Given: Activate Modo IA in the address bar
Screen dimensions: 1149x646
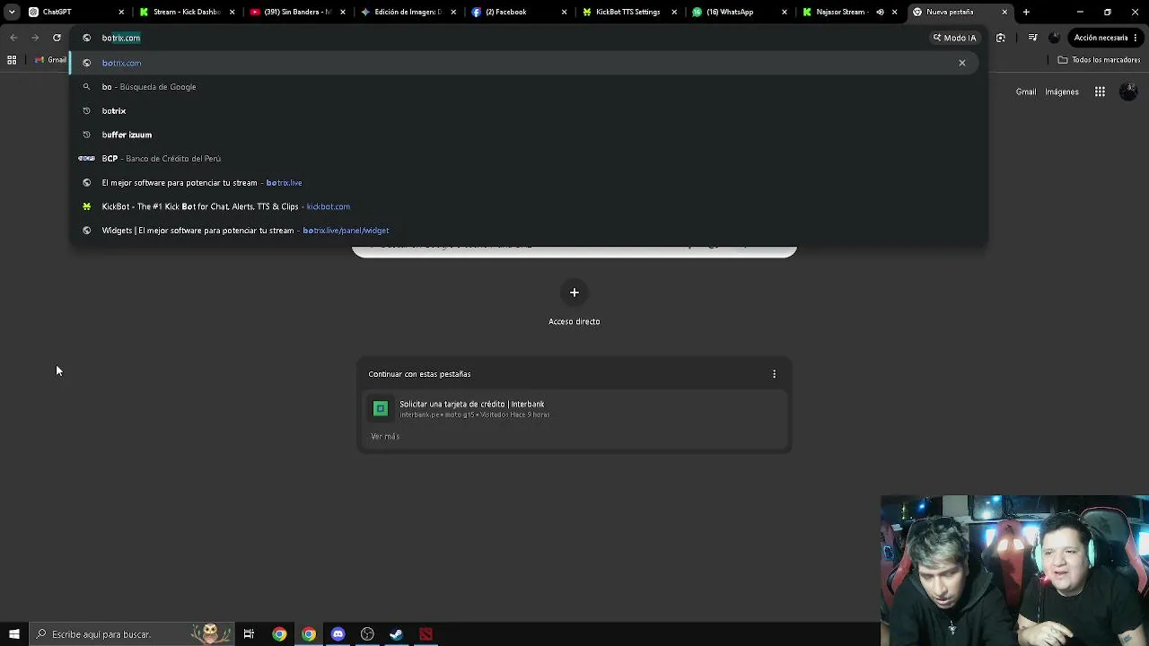Looking at the screenshot, I should [x=954, y=38].
